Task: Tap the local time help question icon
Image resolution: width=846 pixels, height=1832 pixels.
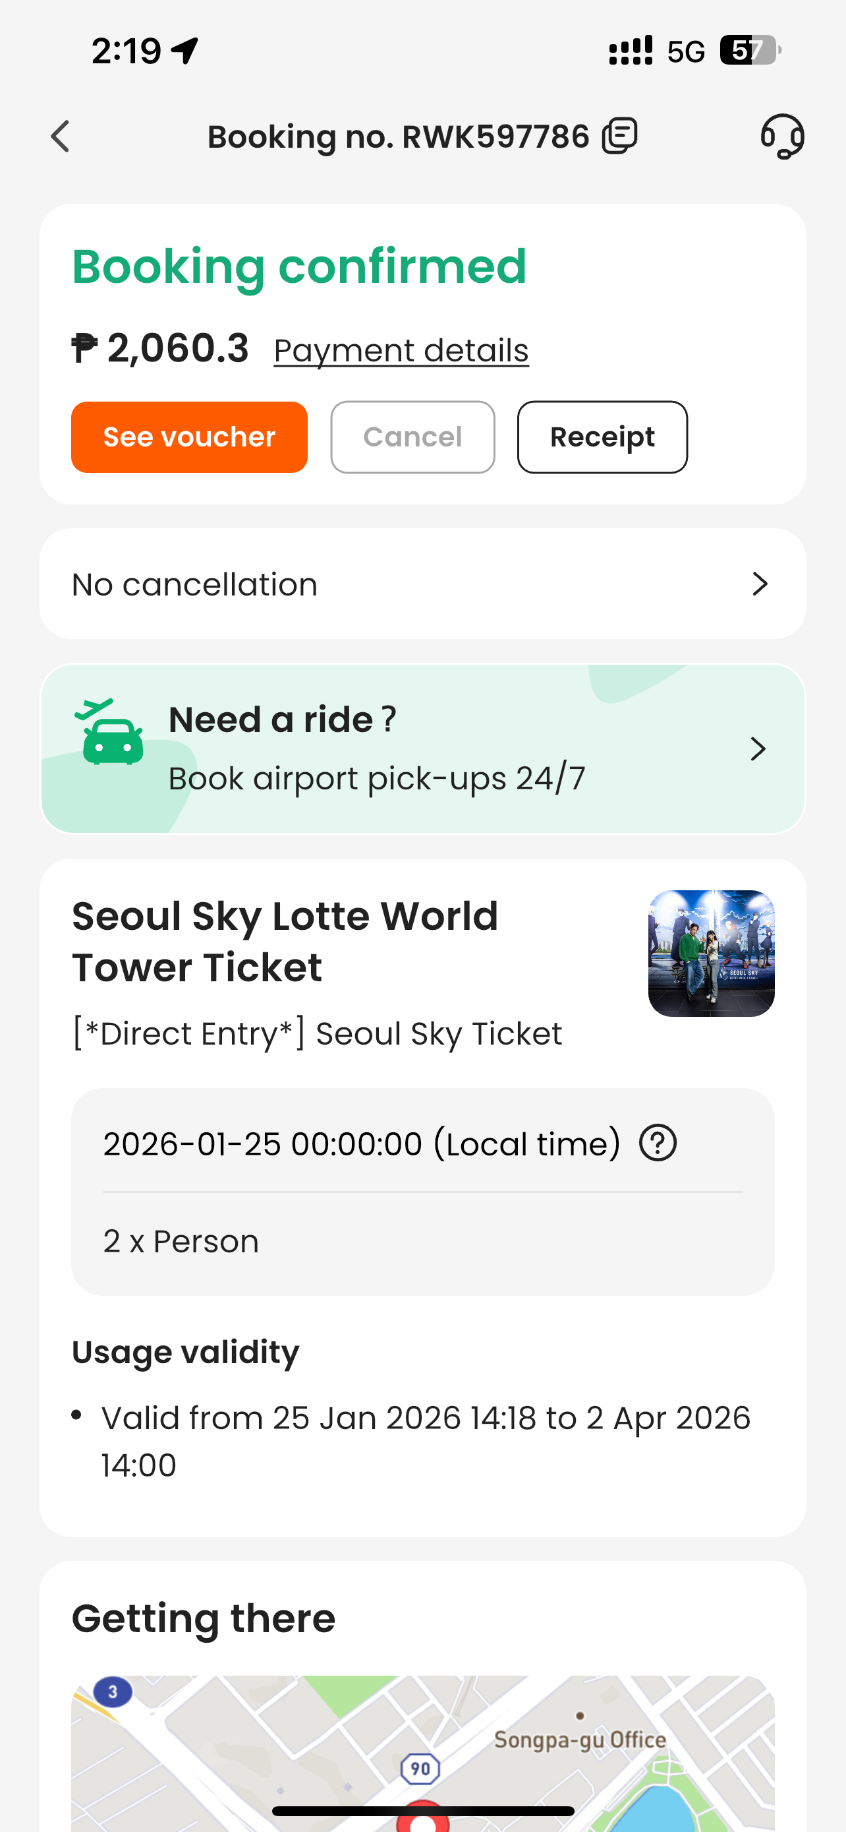Action: pos(658,1143)
